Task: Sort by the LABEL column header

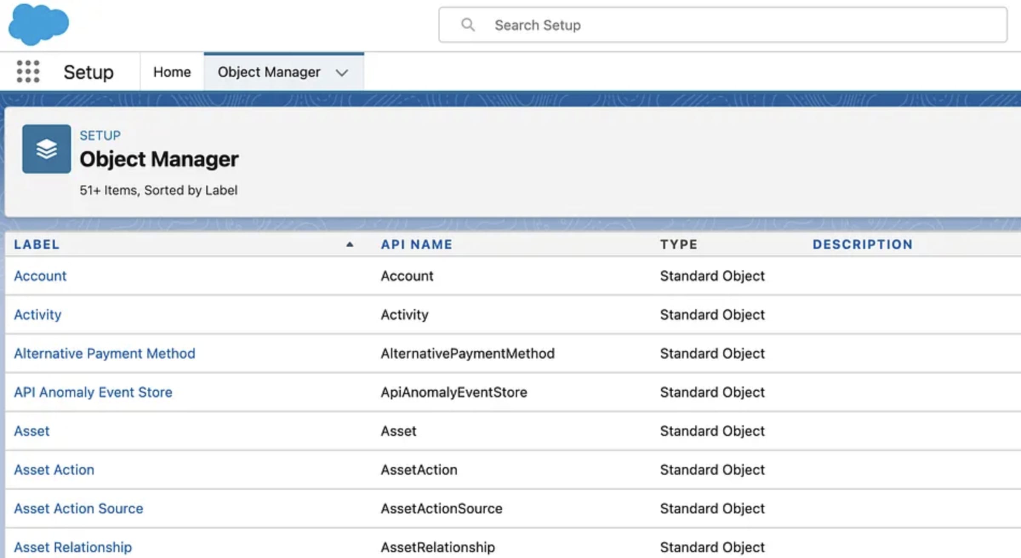Action: click(x=37, y=244)
